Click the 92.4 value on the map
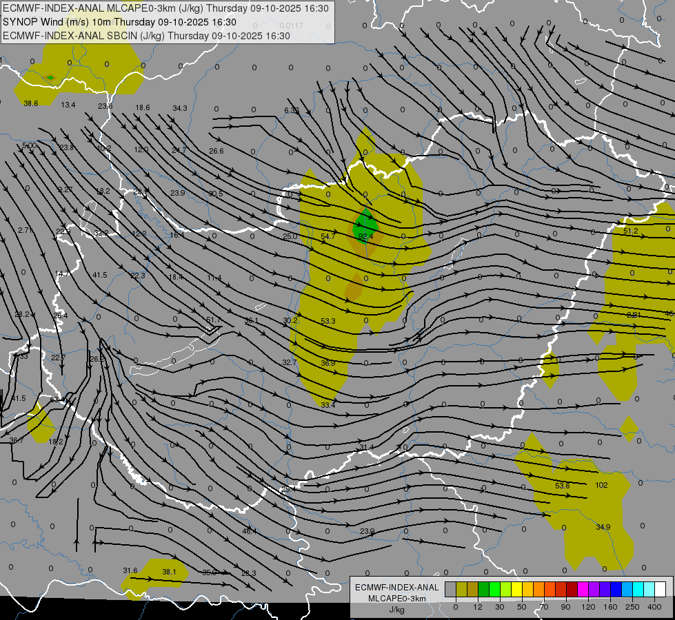This screenshot has height=620, width=675. [x=365, y=236]
